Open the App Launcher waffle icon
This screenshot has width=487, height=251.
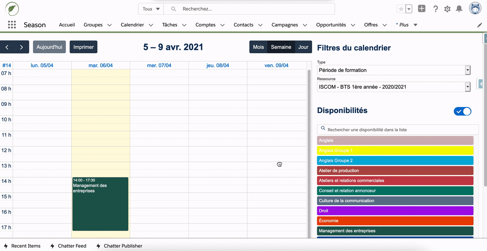(12, 24)
